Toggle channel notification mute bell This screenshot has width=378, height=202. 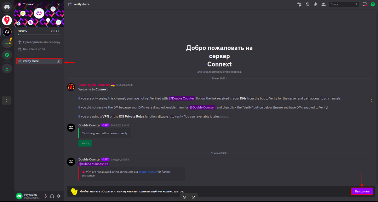point(307,4)
